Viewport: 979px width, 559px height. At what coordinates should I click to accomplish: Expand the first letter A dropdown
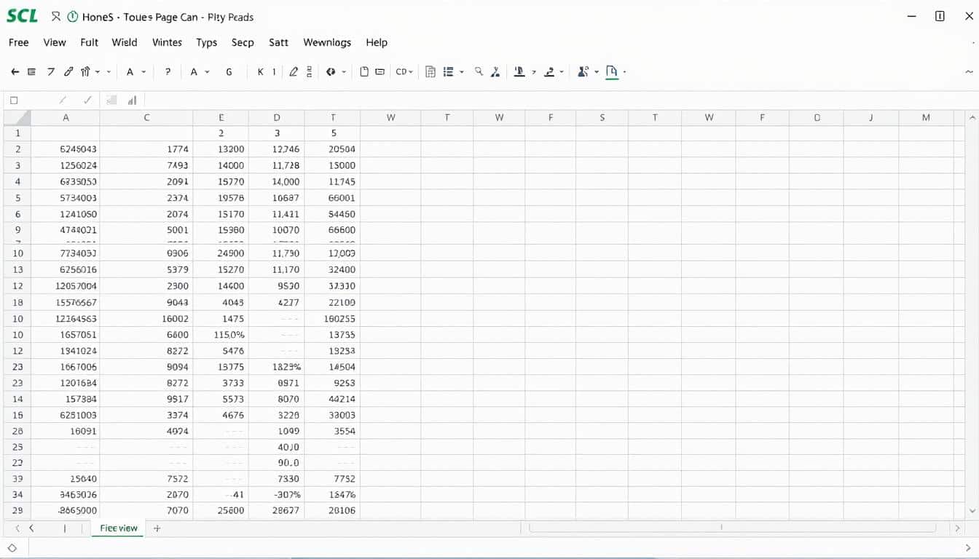pos(143,72)
